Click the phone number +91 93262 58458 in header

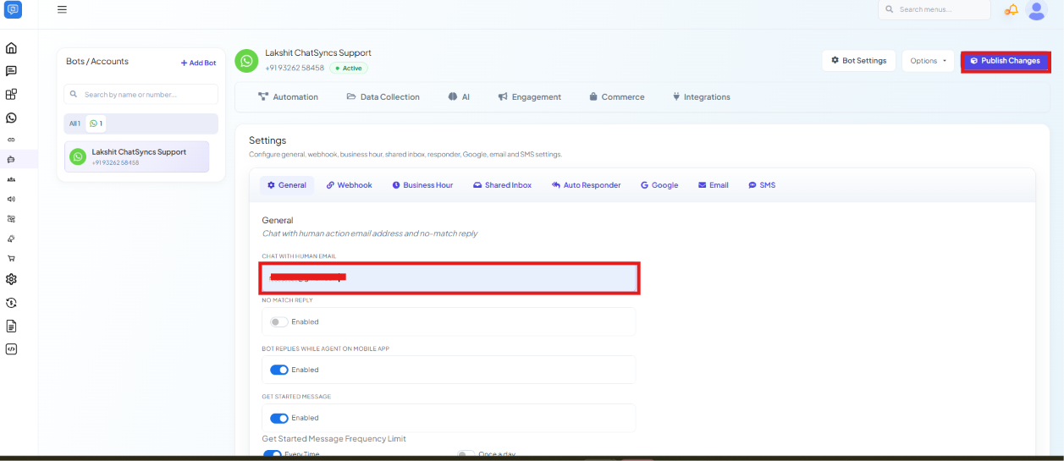pyautogui.click(x=295, y=69)
